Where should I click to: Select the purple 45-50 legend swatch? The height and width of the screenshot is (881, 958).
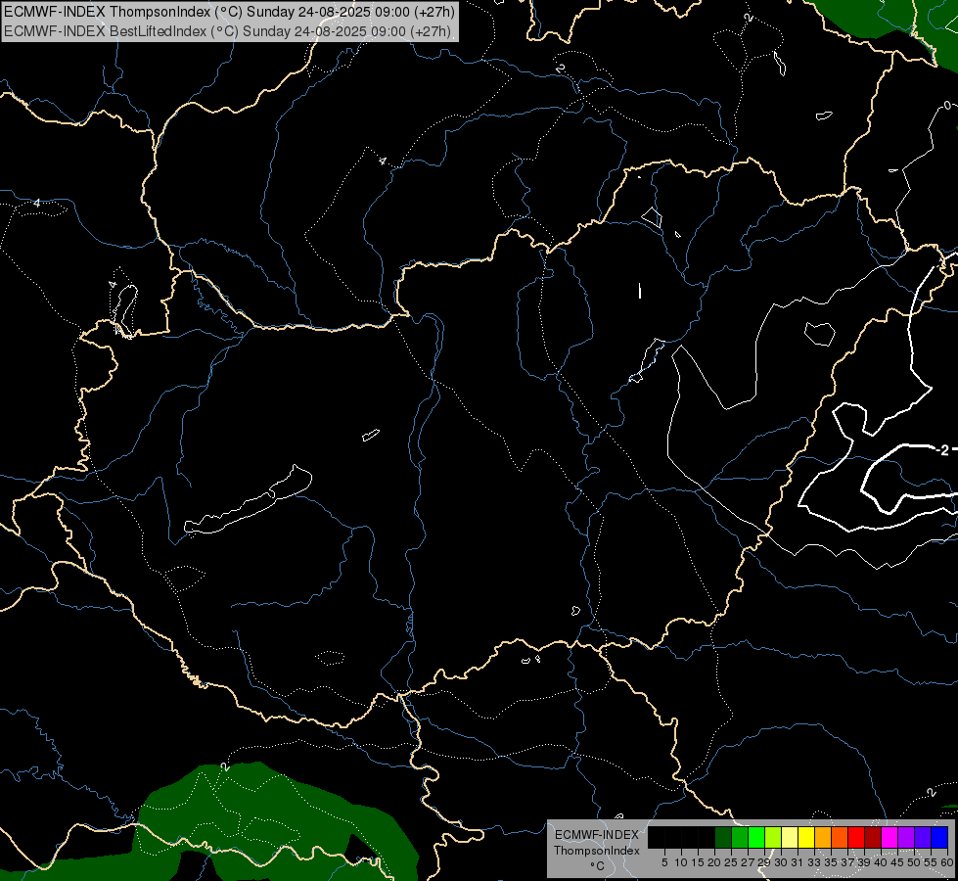(x=906, y=837)
